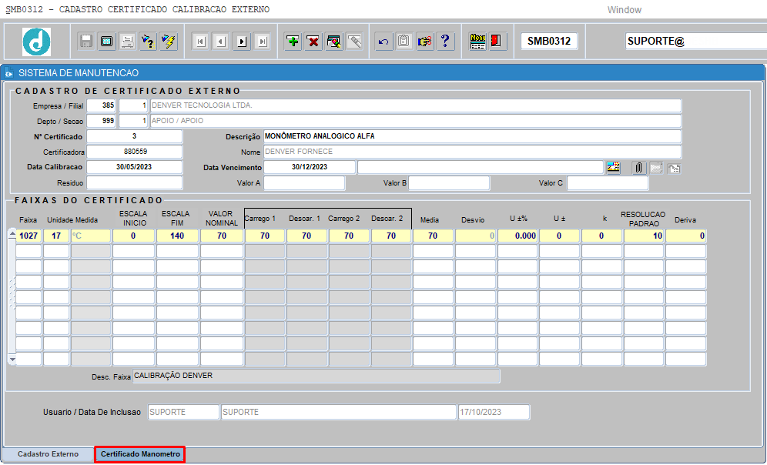
Task: Go to next record
Action: [x=242, y=42]
